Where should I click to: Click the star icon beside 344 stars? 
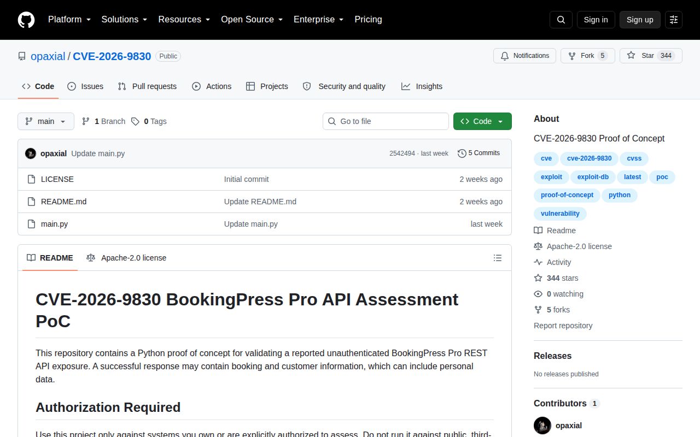click(538, 278)
